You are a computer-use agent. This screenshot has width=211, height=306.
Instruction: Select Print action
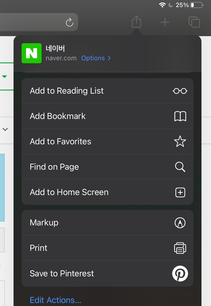108,248
